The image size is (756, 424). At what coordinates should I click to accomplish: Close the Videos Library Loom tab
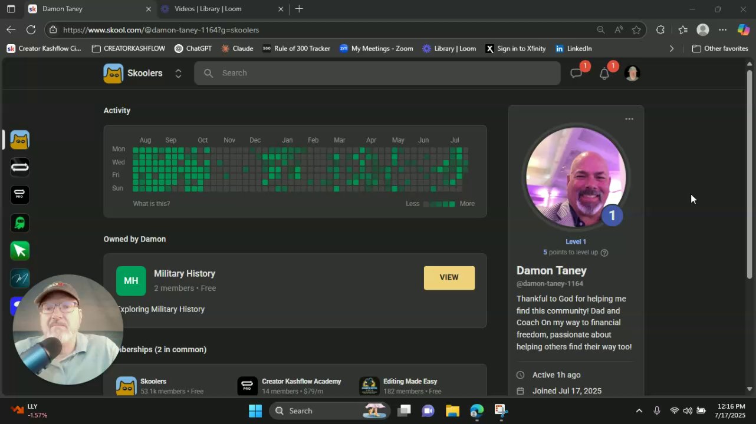pos(281,9)
